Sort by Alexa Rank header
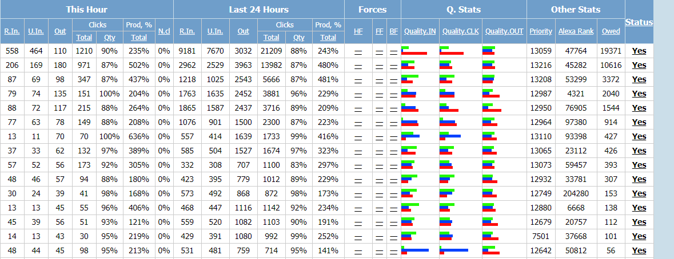Viewport: 674px width, 259px height. click(x=576, y=31)
